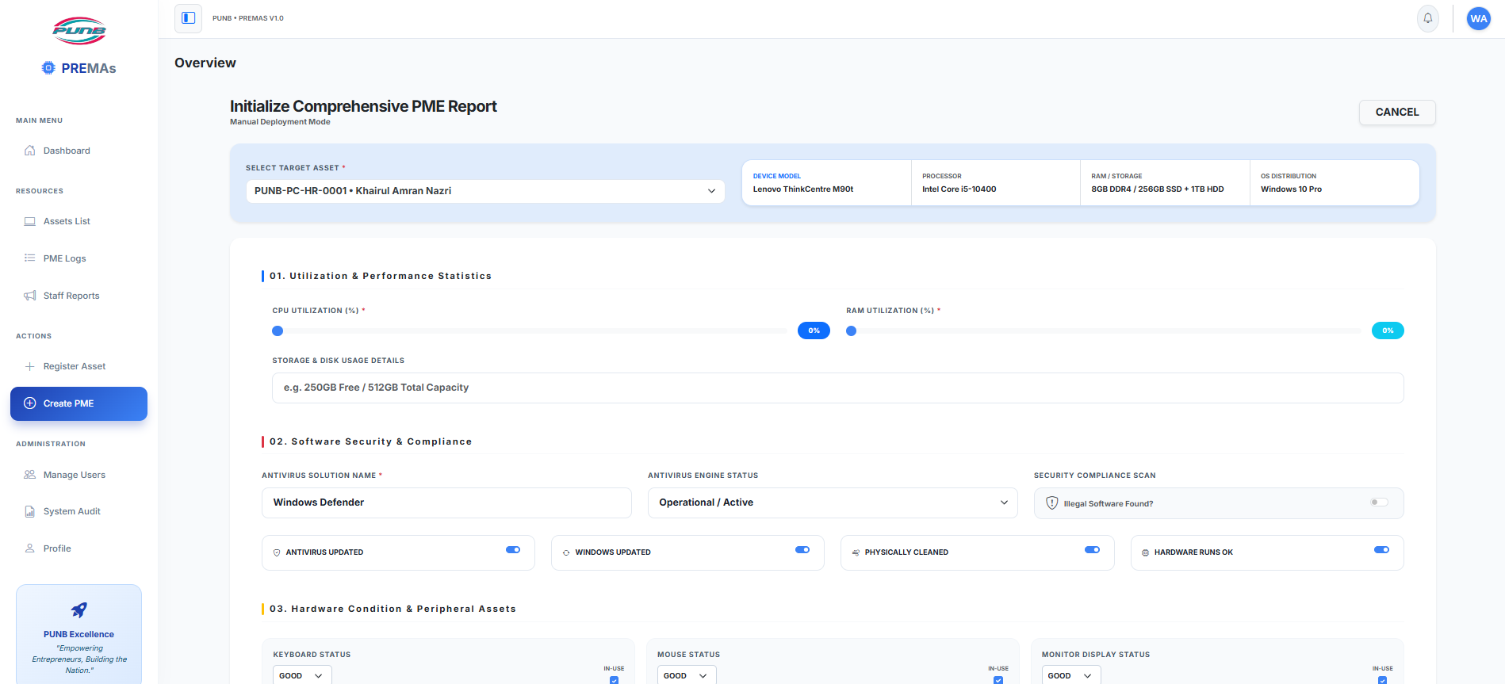Image resolution: width=1505 pixels, height=684 pixels.
Task: Toggle the Antivirus Updated switch
Action: pos(513,549)
